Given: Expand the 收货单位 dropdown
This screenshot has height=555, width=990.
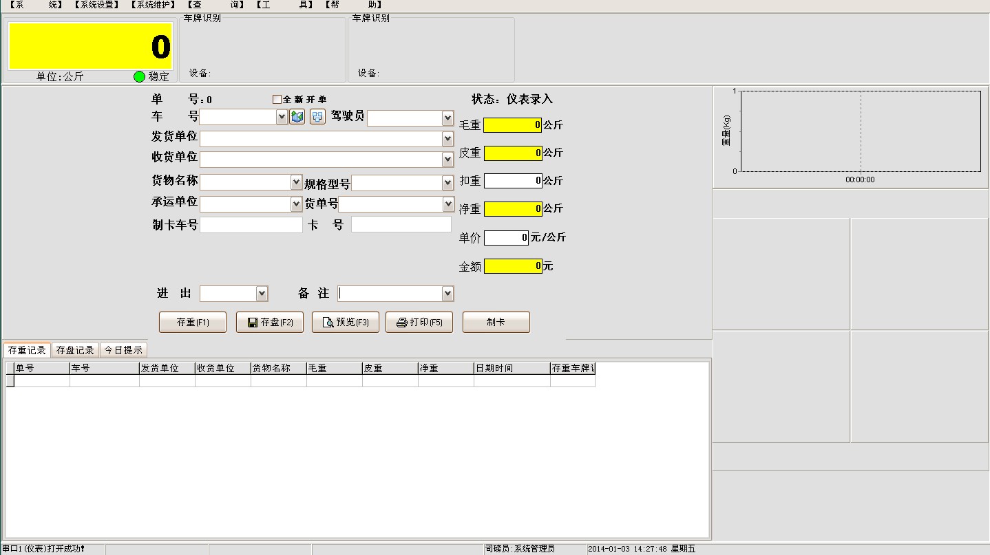Looking at the screenshot, I should click(447, 160).
